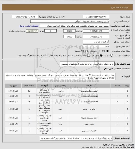
Task: Click the اطلاعات کالاهای مورد نیاز section heading
Action: click(x=117, y=69)
